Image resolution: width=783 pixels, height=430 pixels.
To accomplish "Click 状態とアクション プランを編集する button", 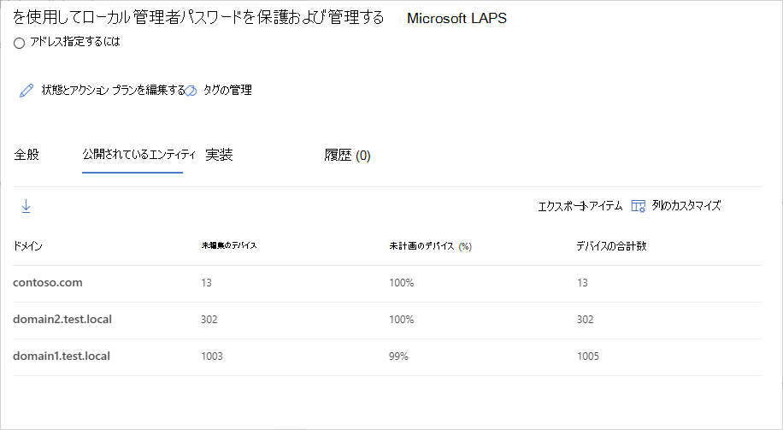I will coord(113,90).
